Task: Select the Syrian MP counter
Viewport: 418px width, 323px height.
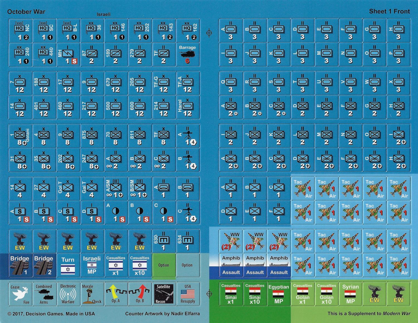Action: [x=351, y=294]
